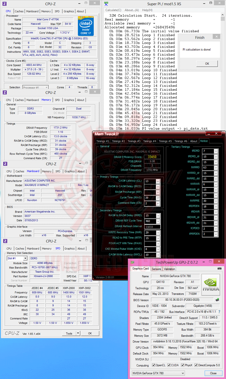
Task: Open the About tab in MemTweakIt
Action: click(x=194, y=141)
